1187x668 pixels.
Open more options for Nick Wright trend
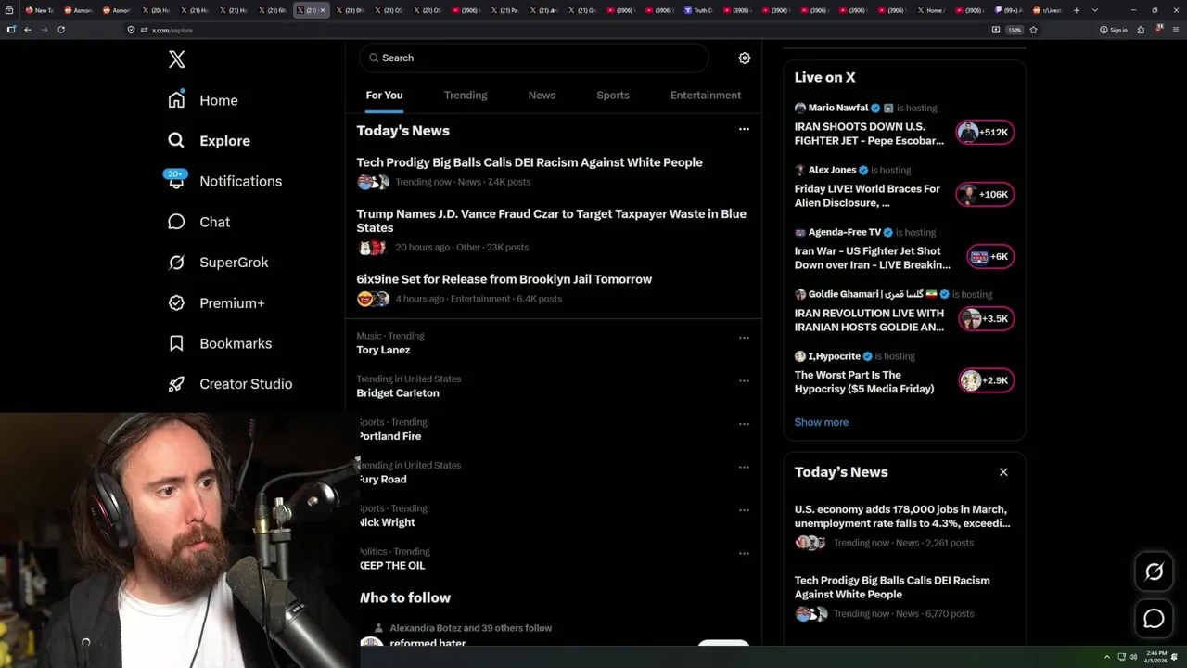744,510
